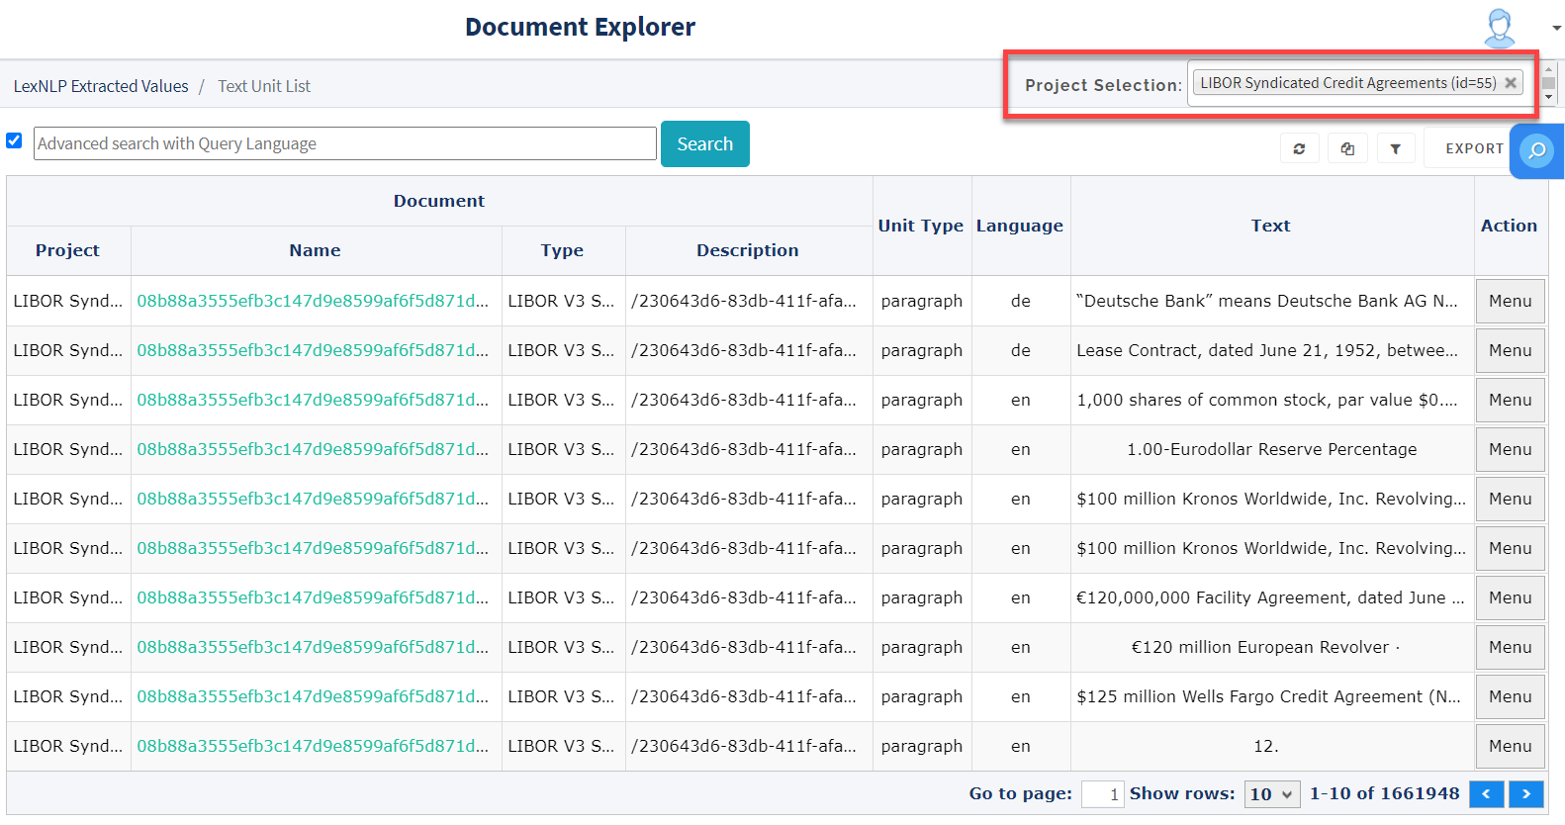Viewport: 1565px width, 825px height.
Task: Go to LexNLP Extracted Values breadcrumb
Action: point(101,86)
